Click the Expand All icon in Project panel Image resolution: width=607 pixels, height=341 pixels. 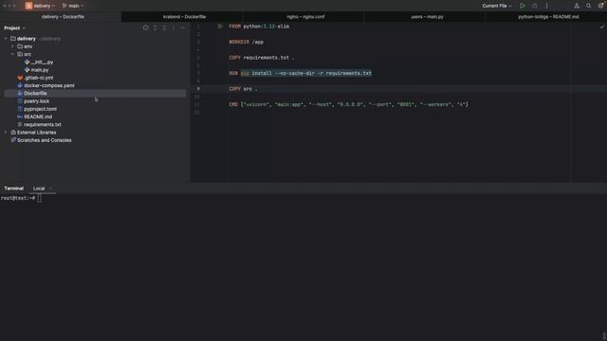[156, 27]
